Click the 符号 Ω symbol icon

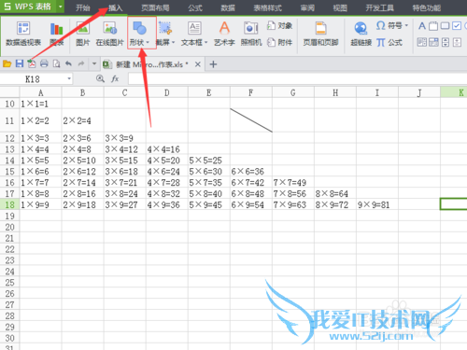point(380,25)
